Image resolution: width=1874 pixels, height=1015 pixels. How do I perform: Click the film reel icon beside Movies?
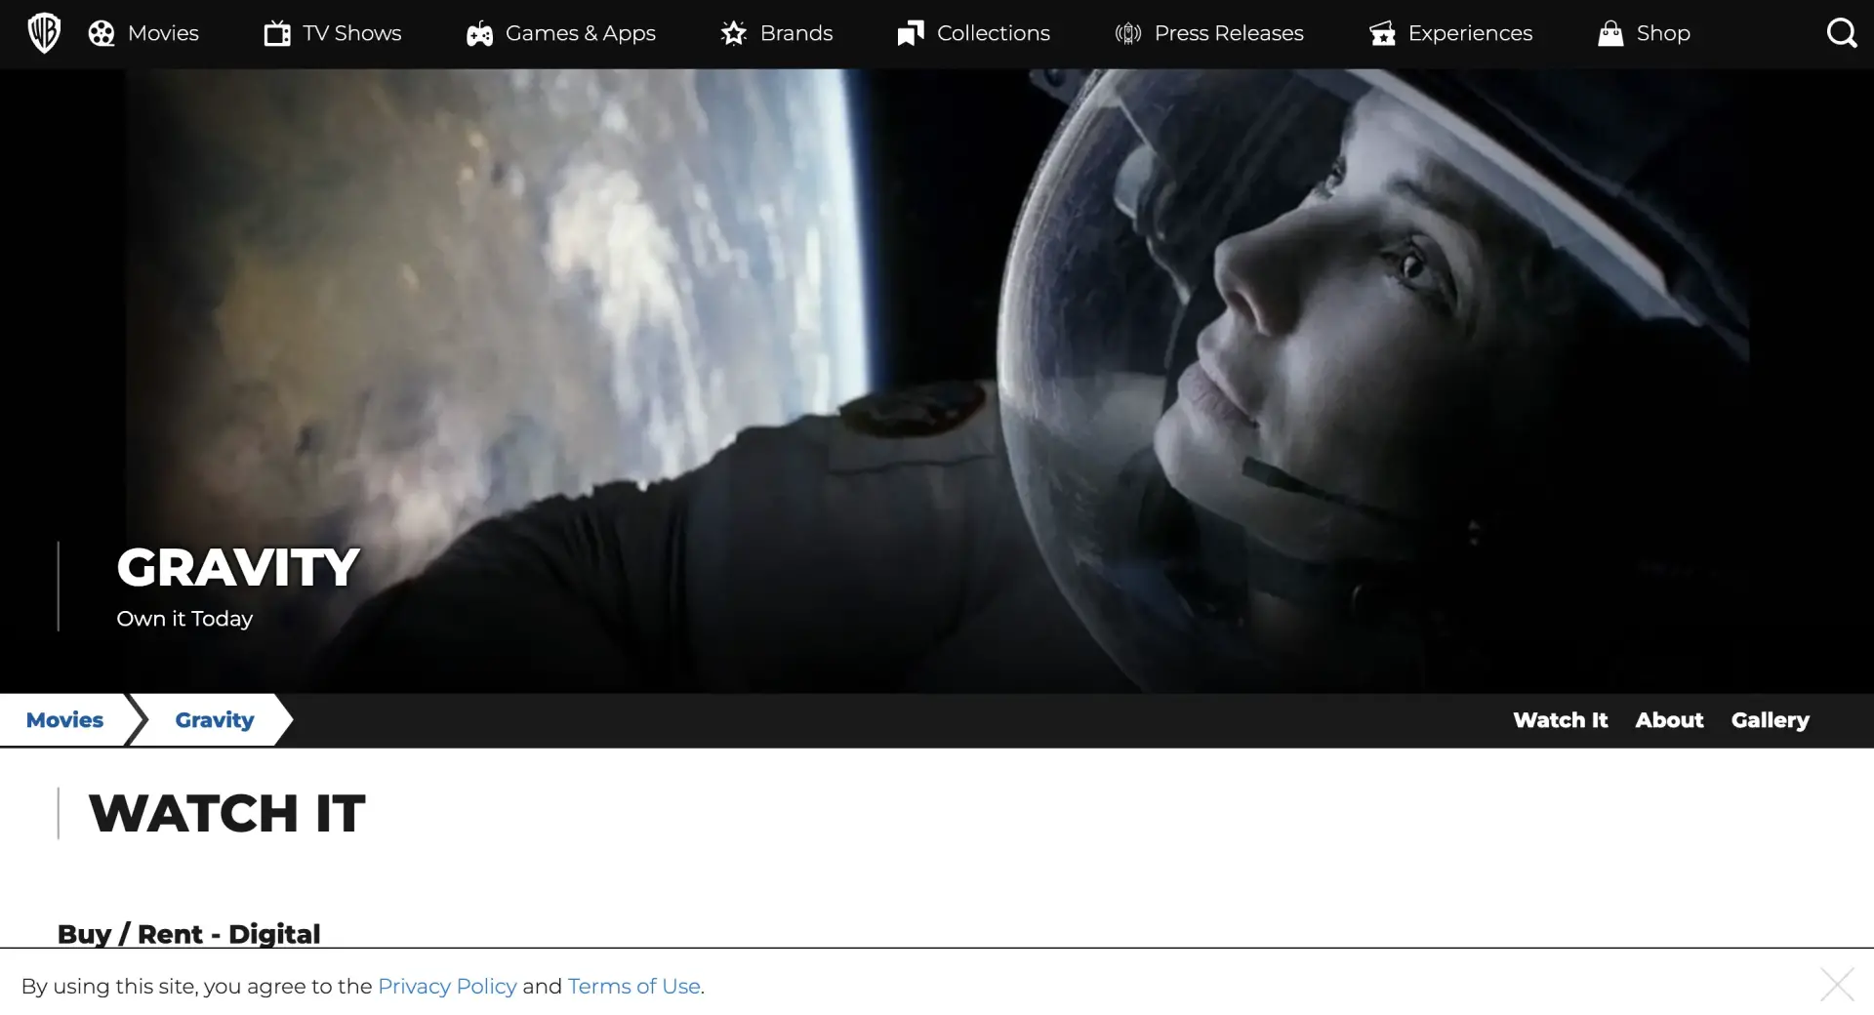pyautogui.click(x=102, y=34)
